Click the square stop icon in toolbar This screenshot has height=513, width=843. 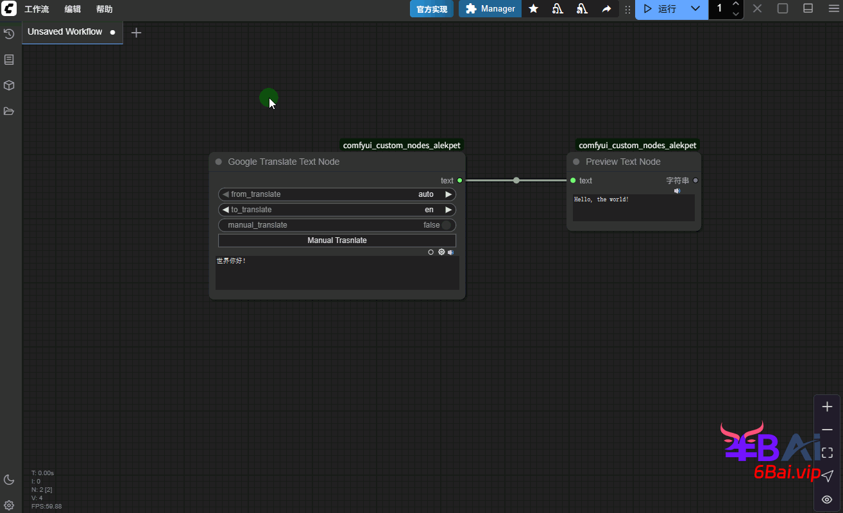(x=783, y=9)
